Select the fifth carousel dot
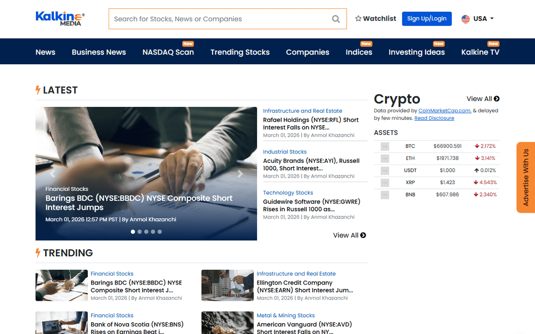Screen dimensions: 535x334 coord(160,232)
